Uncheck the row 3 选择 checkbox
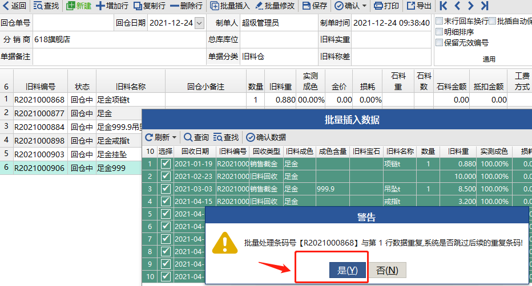The height and width of the screenshot is (286, 532). (166, 189)
